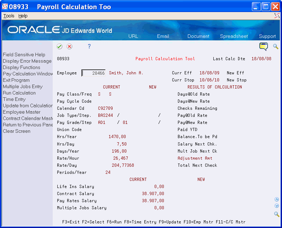Click the Calendar Cd value C92709
Image resolution: width=282 pixels, height=228 pixels.
(x=105, y=108)
